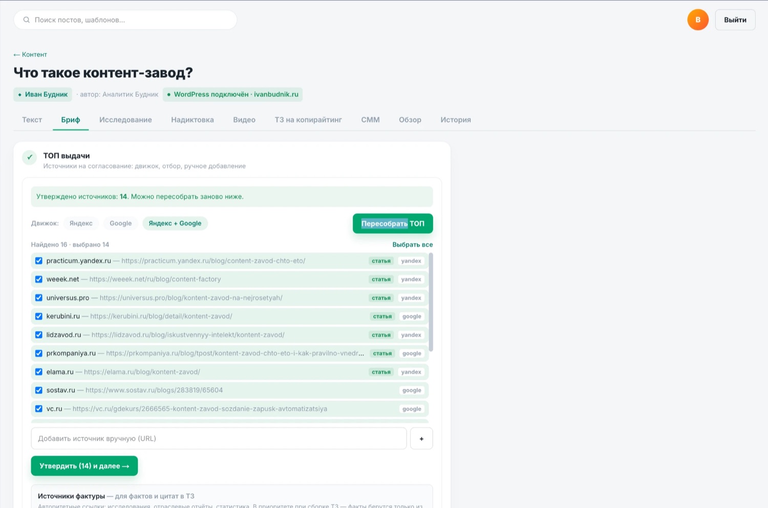768x508 pixels.
Task: Click the weeek.net content-factory URL
Action: [x=155, y=279]
